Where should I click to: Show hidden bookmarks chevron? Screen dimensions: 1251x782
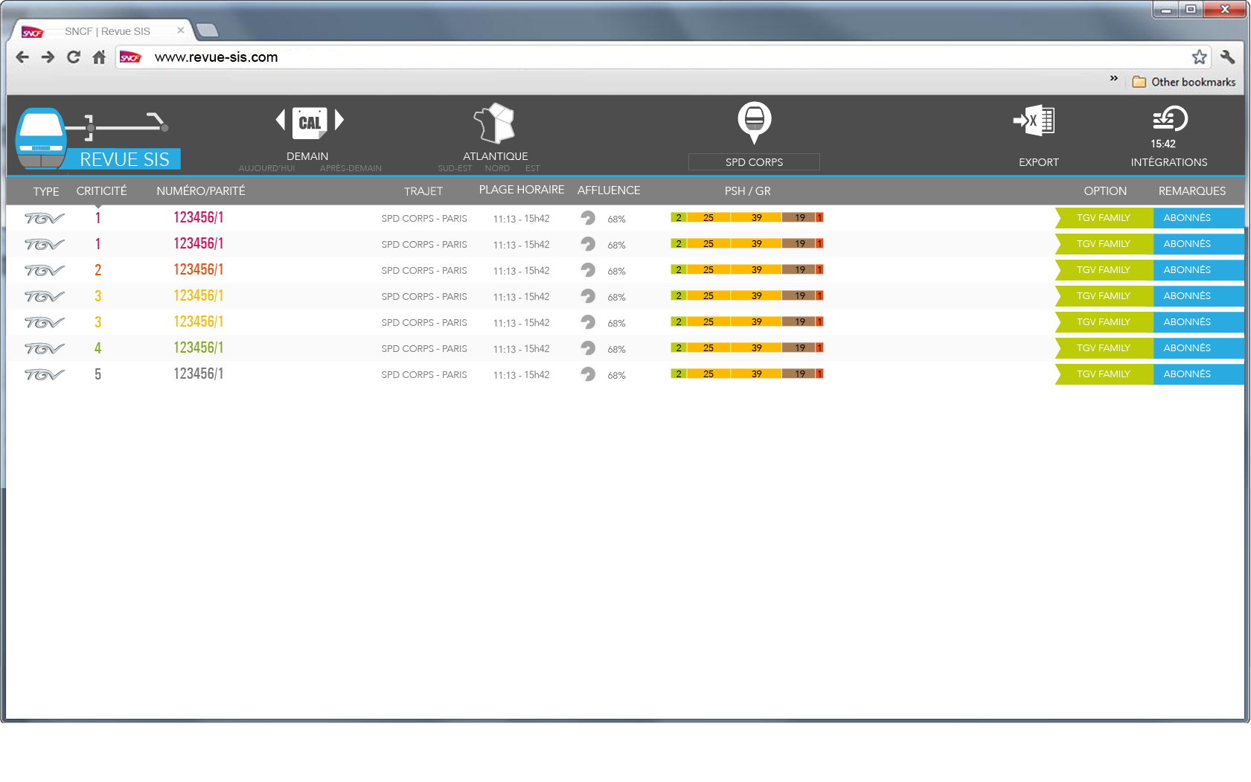1114,78
